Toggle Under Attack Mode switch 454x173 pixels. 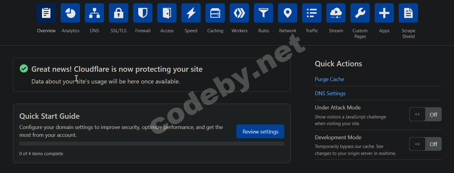[425, 114]
